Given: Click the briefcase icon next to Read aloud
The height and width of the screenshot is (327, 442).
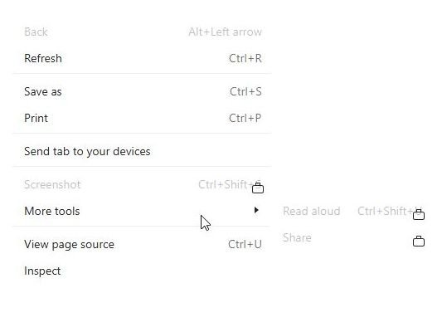Looking at the screenshot, I should point(419,215).
